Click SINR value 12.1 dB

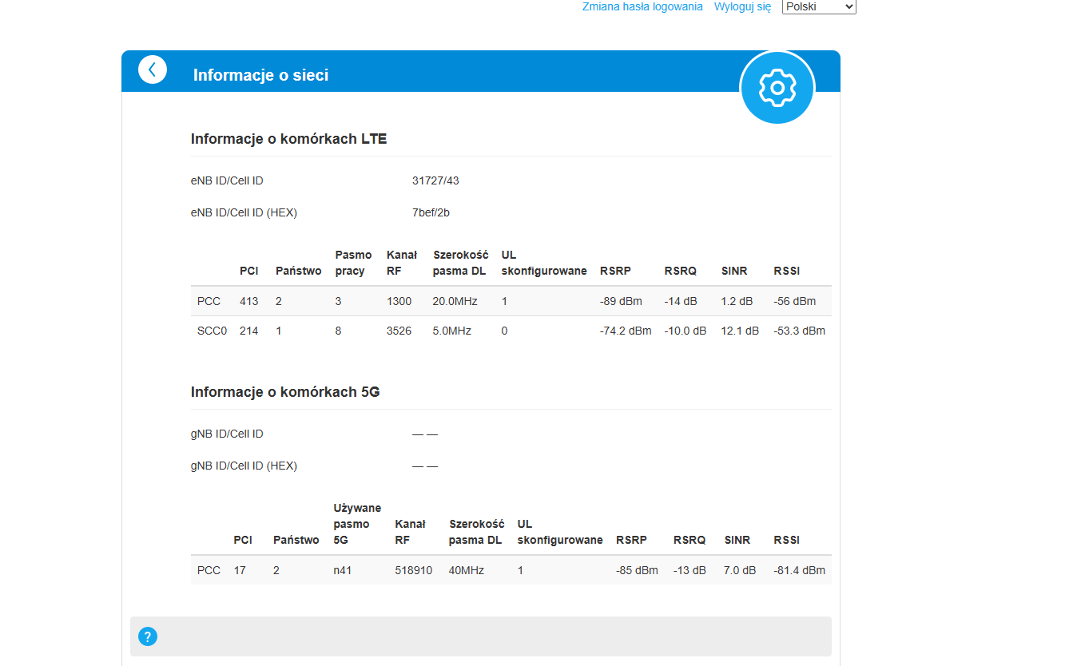(x=740, y=331)
